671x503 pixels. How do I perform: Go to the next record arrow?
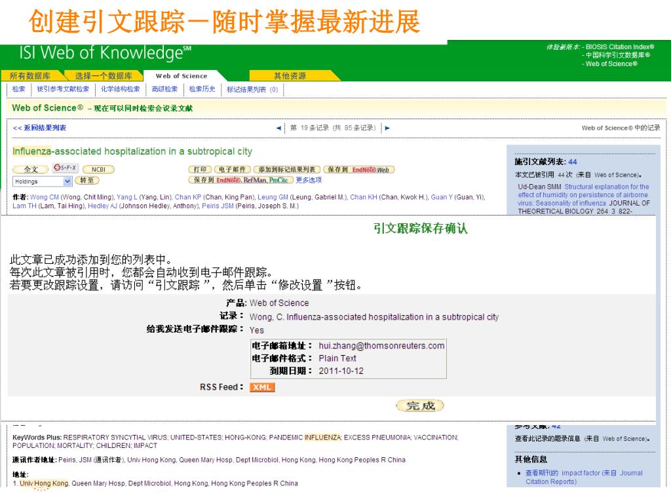[387, 128]
